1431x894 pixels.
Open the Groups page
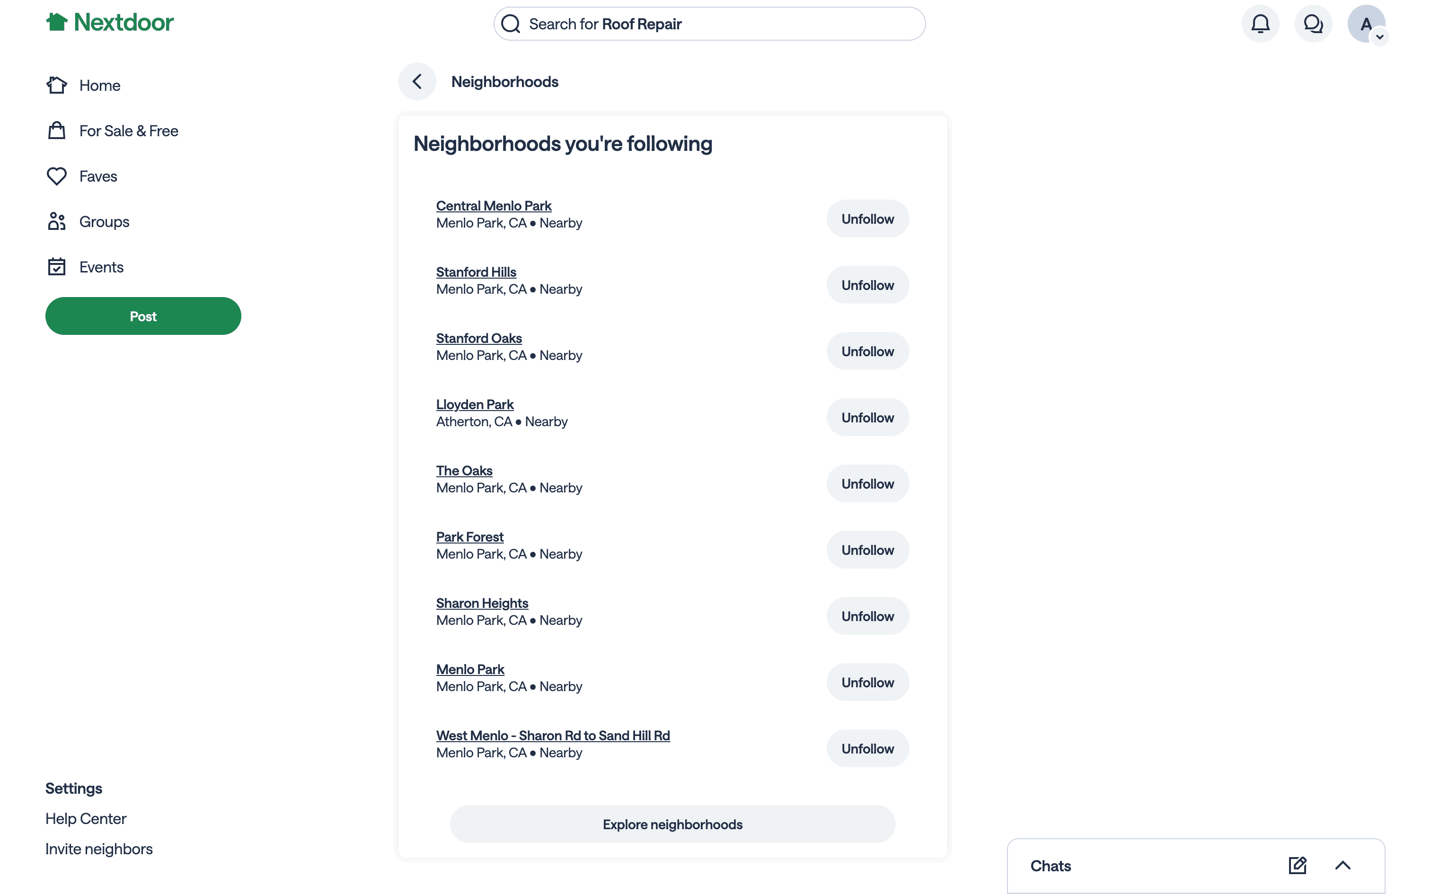[x=104, y=222]
